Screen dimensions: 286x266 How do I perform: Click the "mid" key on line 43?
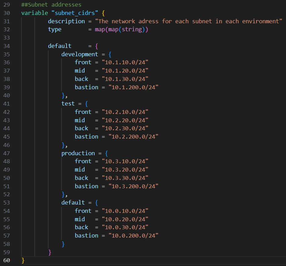coord(80,120)
